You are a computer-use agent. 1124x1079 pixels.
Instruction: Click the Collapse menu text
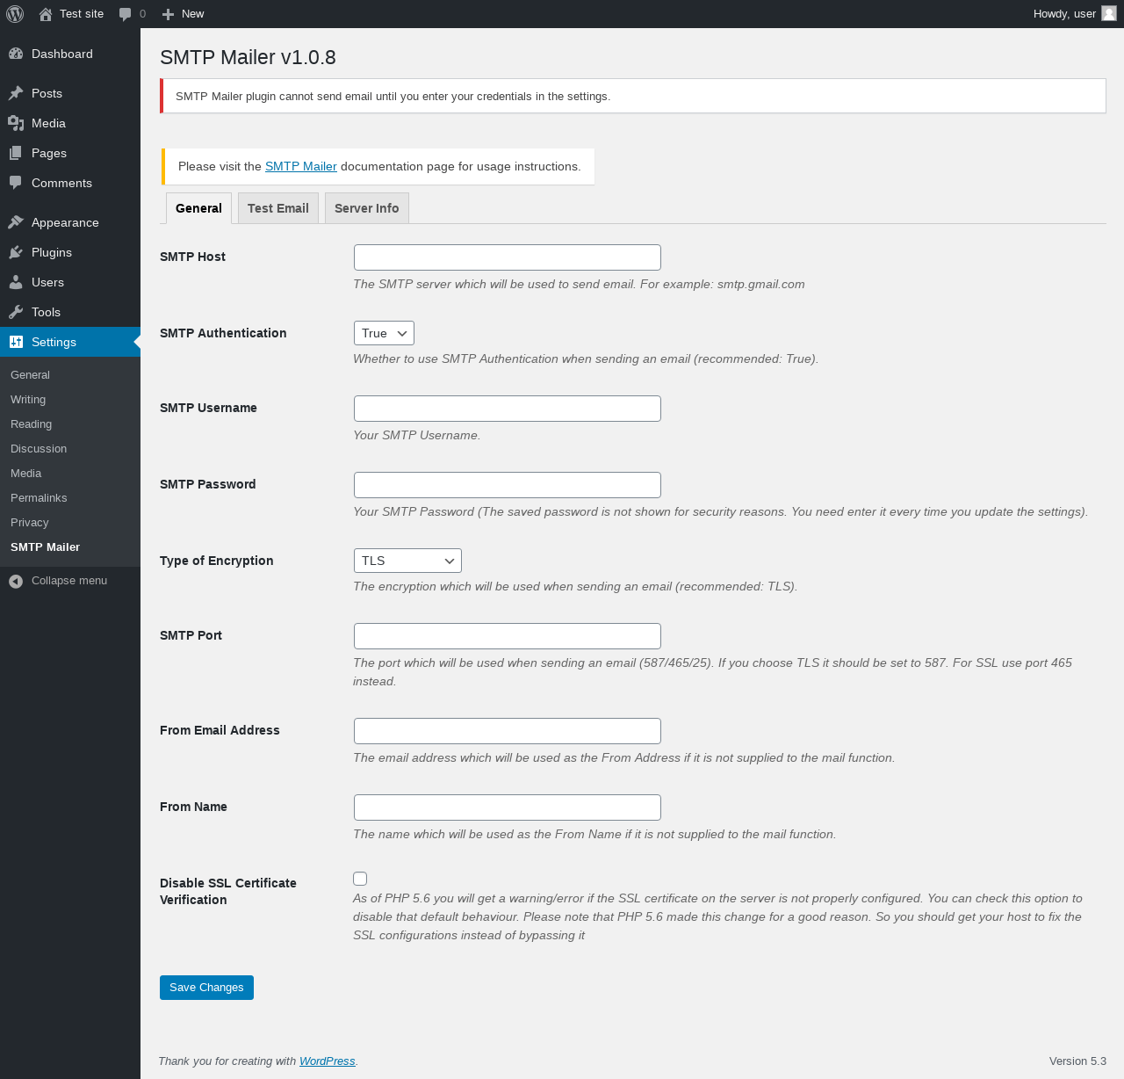click(x=69, y=581)
